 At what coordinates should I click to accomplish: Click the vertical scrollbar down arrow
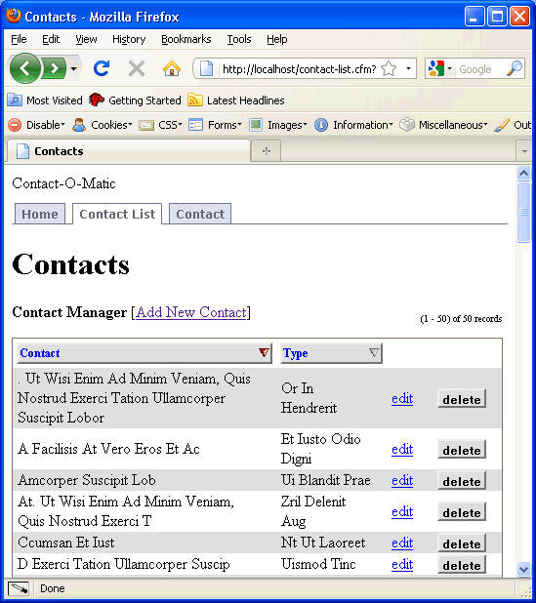coord(523,569)
